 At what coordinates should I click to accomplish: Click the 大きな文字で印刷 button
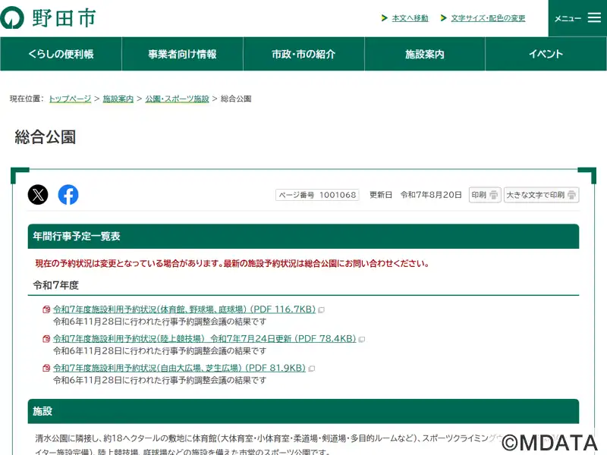coord(541,195)
